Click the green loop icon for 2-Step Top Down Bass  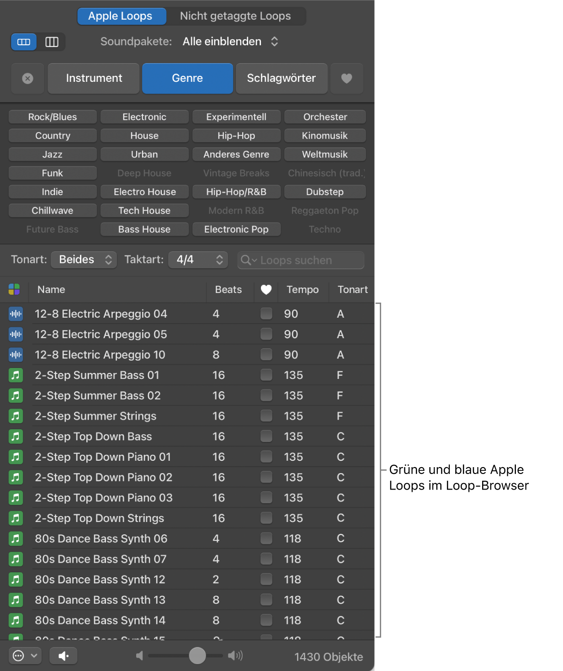(x=16, y=437)
